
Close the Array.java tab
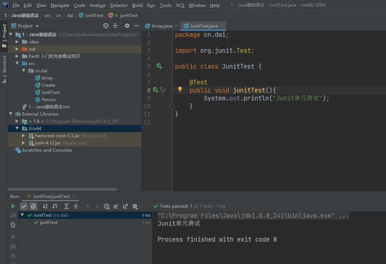176,26
